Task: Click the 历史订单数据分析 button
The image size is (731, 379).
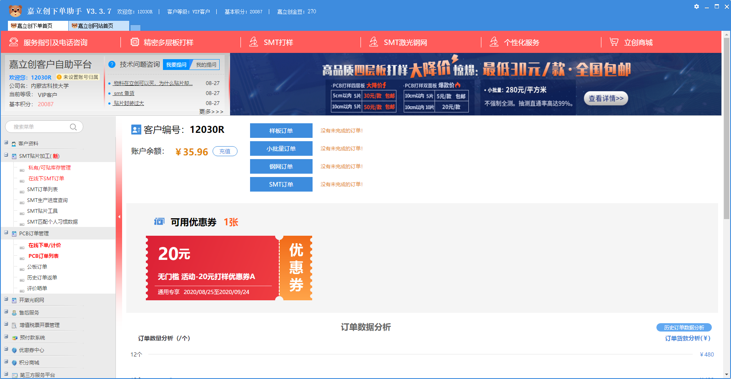Action: click(x=684, y=327)
